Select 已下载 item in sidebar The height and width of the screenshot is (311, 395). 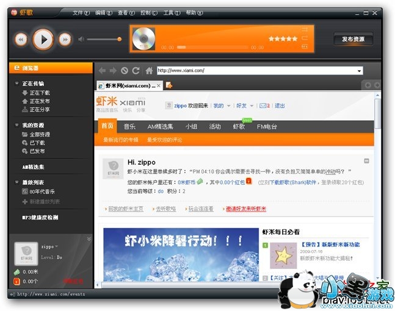(x=33, y=143)
